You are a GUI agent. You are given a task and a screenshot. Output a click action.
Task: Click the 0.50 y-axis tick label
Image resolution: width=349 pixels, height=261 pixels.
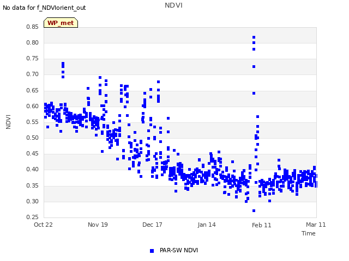tap(33, 138)
